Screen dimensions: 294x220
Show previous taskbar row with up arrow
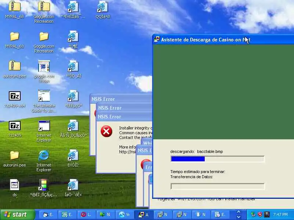click(x=239, y=212)
